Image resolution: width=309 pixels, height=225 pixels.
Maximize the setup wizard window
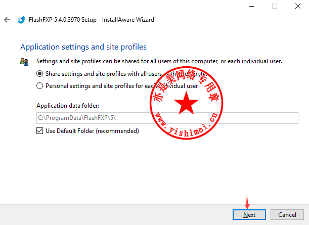click(275, 6)
